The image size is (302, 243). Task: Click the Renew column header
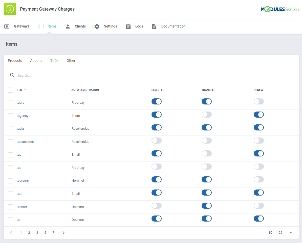pos(258,90)
